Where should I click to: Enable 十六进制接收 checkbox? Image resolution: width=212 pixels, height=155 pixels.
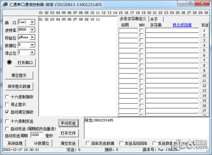coord(7,97)
